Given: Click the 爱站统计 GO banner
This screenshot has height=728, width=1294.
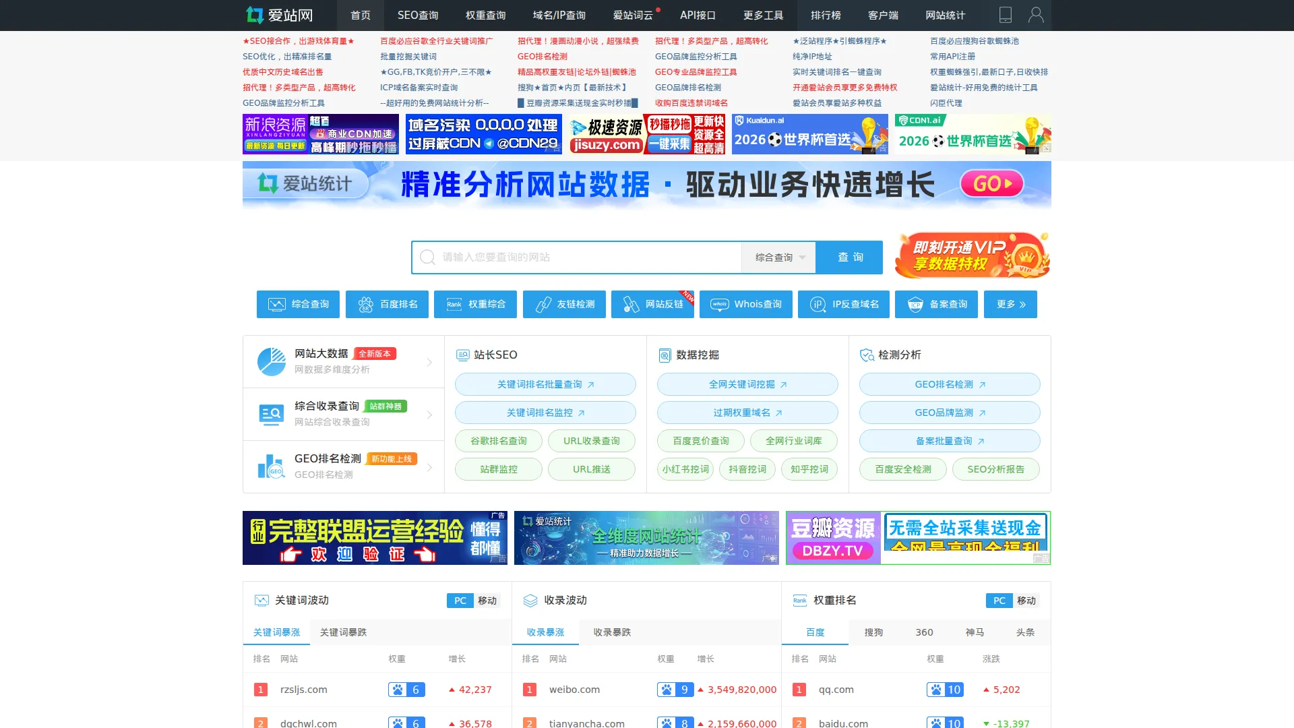Looking at the screenshot, I should click(647, 184).
